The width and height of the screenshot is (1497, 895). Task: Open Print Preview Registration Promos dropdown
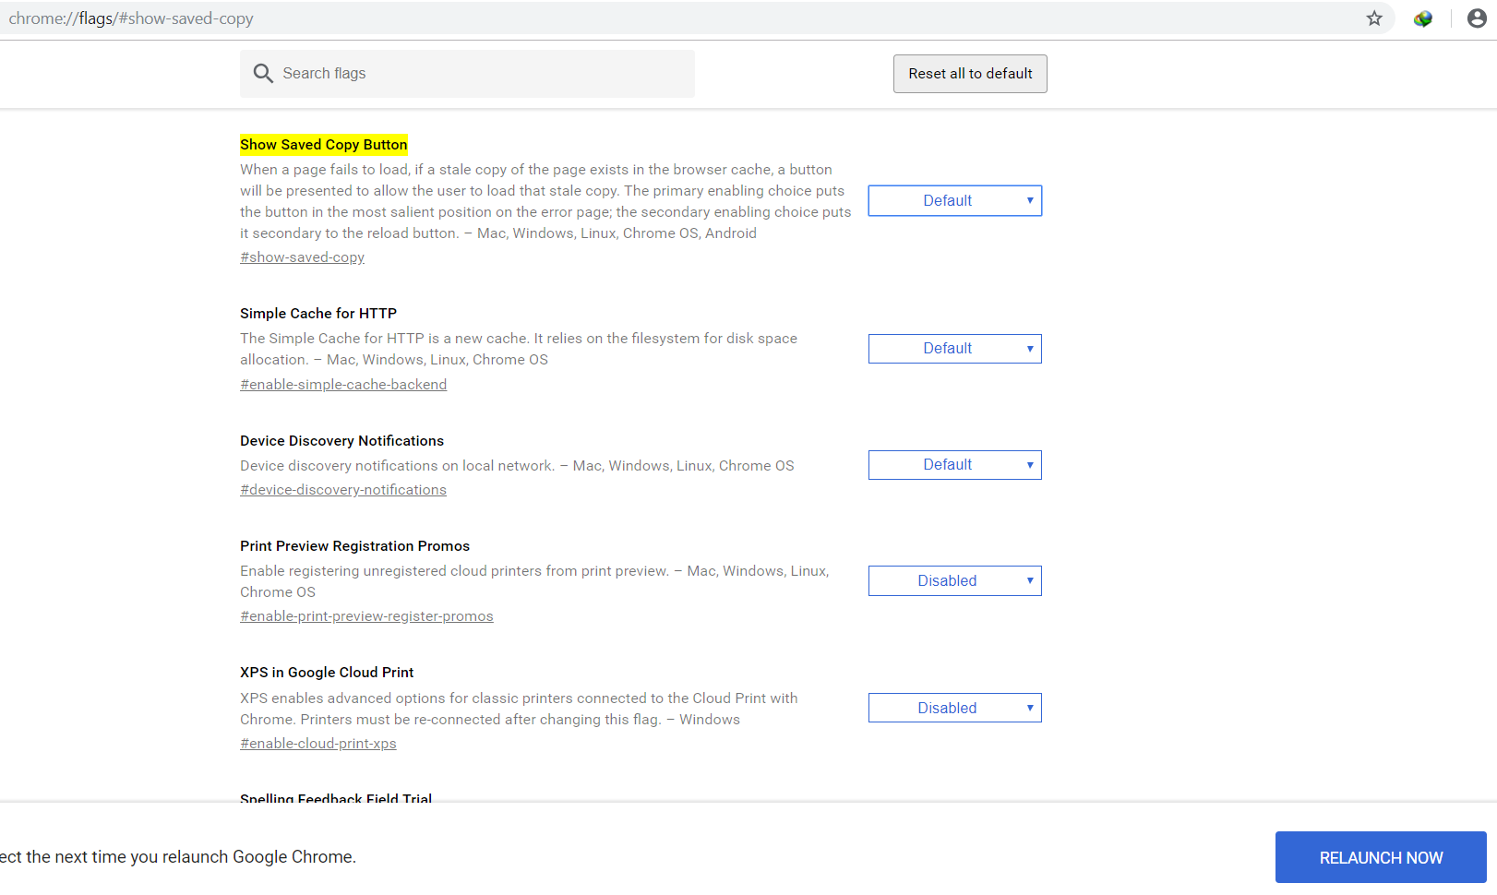pos(955,581)
